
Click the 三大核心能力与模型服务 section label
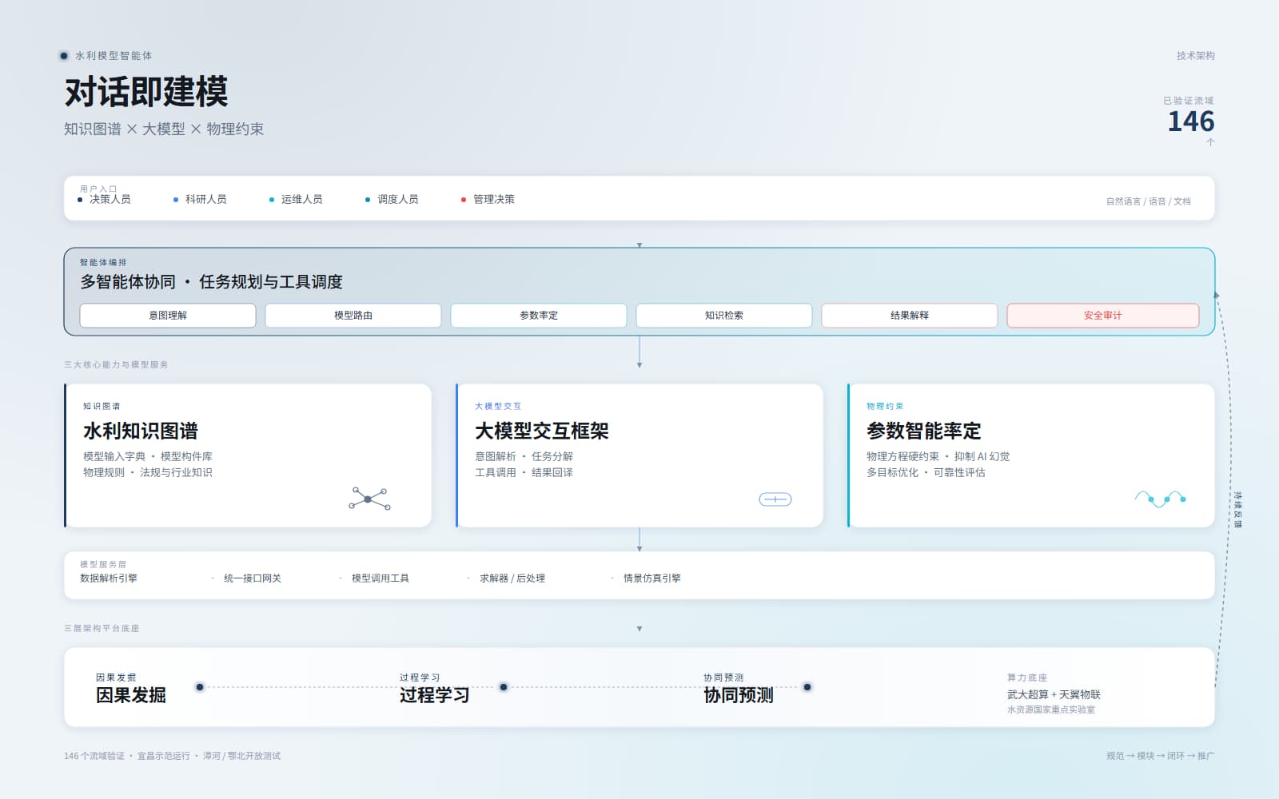click(x=116, y=364)
